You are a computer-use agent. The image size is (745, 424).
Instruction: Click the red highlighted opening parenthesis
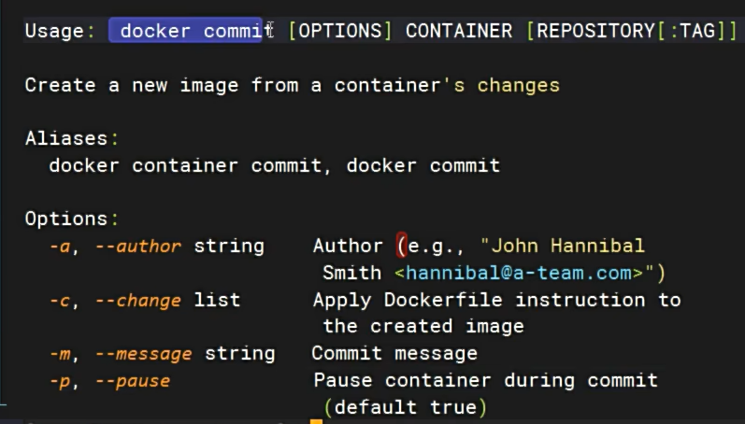click(x=402, y=246)
